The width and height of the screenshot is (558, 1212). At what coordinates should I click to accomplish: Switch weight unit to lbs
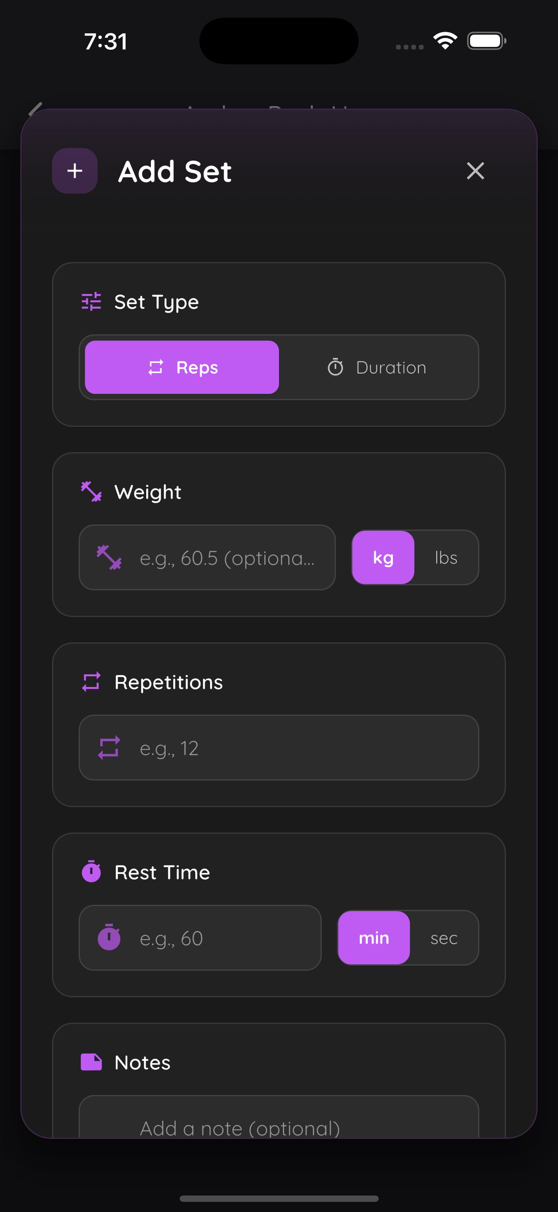446,557
